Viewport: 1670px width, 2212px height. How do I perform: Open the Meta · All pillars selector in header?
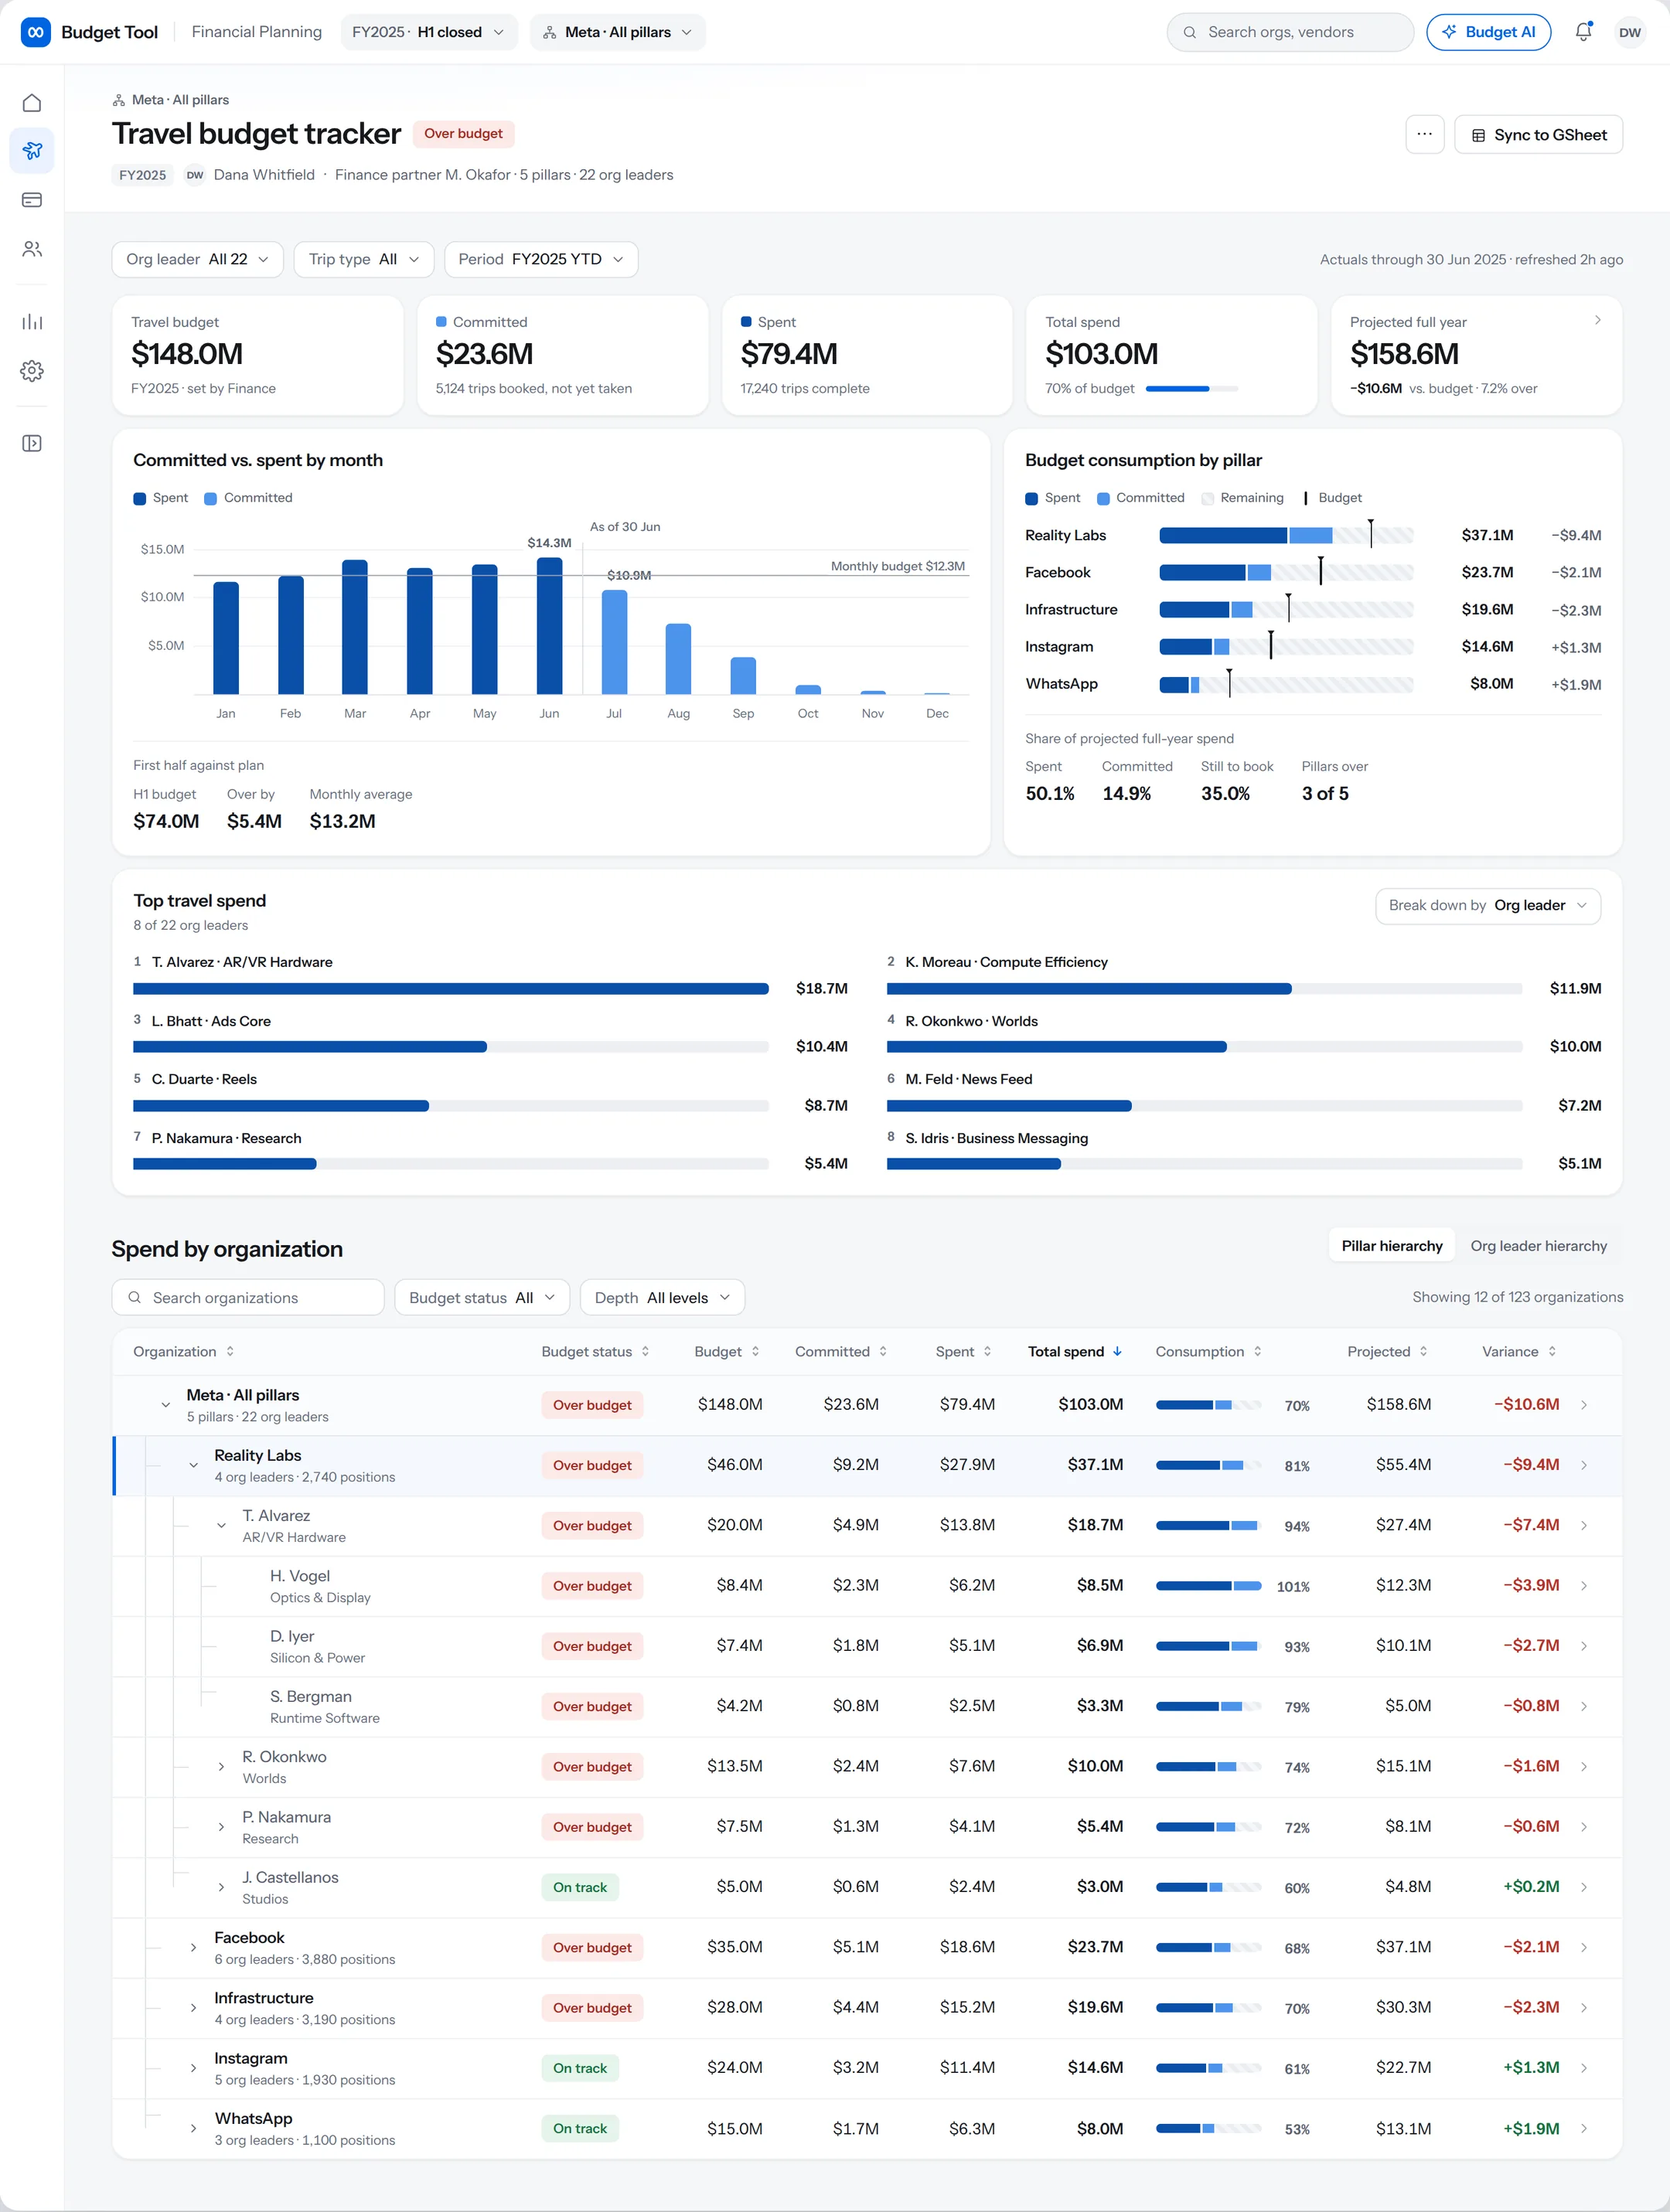(x=618, y=32)
